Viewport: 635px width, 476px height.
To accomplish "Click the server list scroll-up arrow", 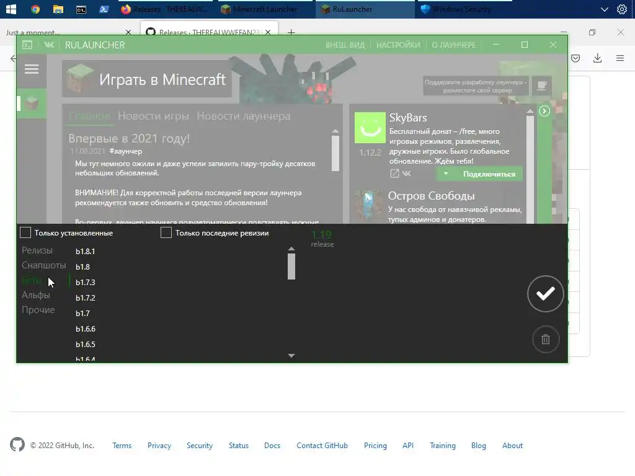I will pos(530,112).
